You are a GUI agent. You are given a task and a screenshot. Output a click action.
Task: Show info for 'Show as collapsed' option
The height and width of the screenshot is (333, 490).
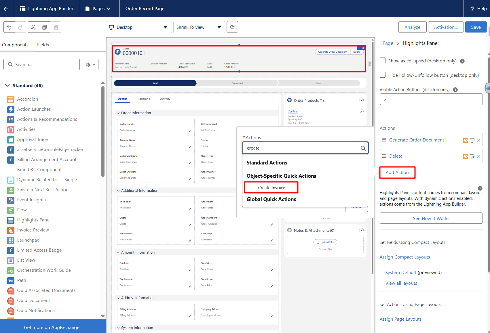462,61
